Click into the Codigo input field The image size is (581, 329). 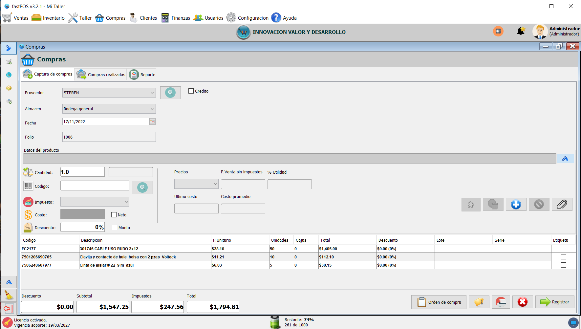point(95,186)
